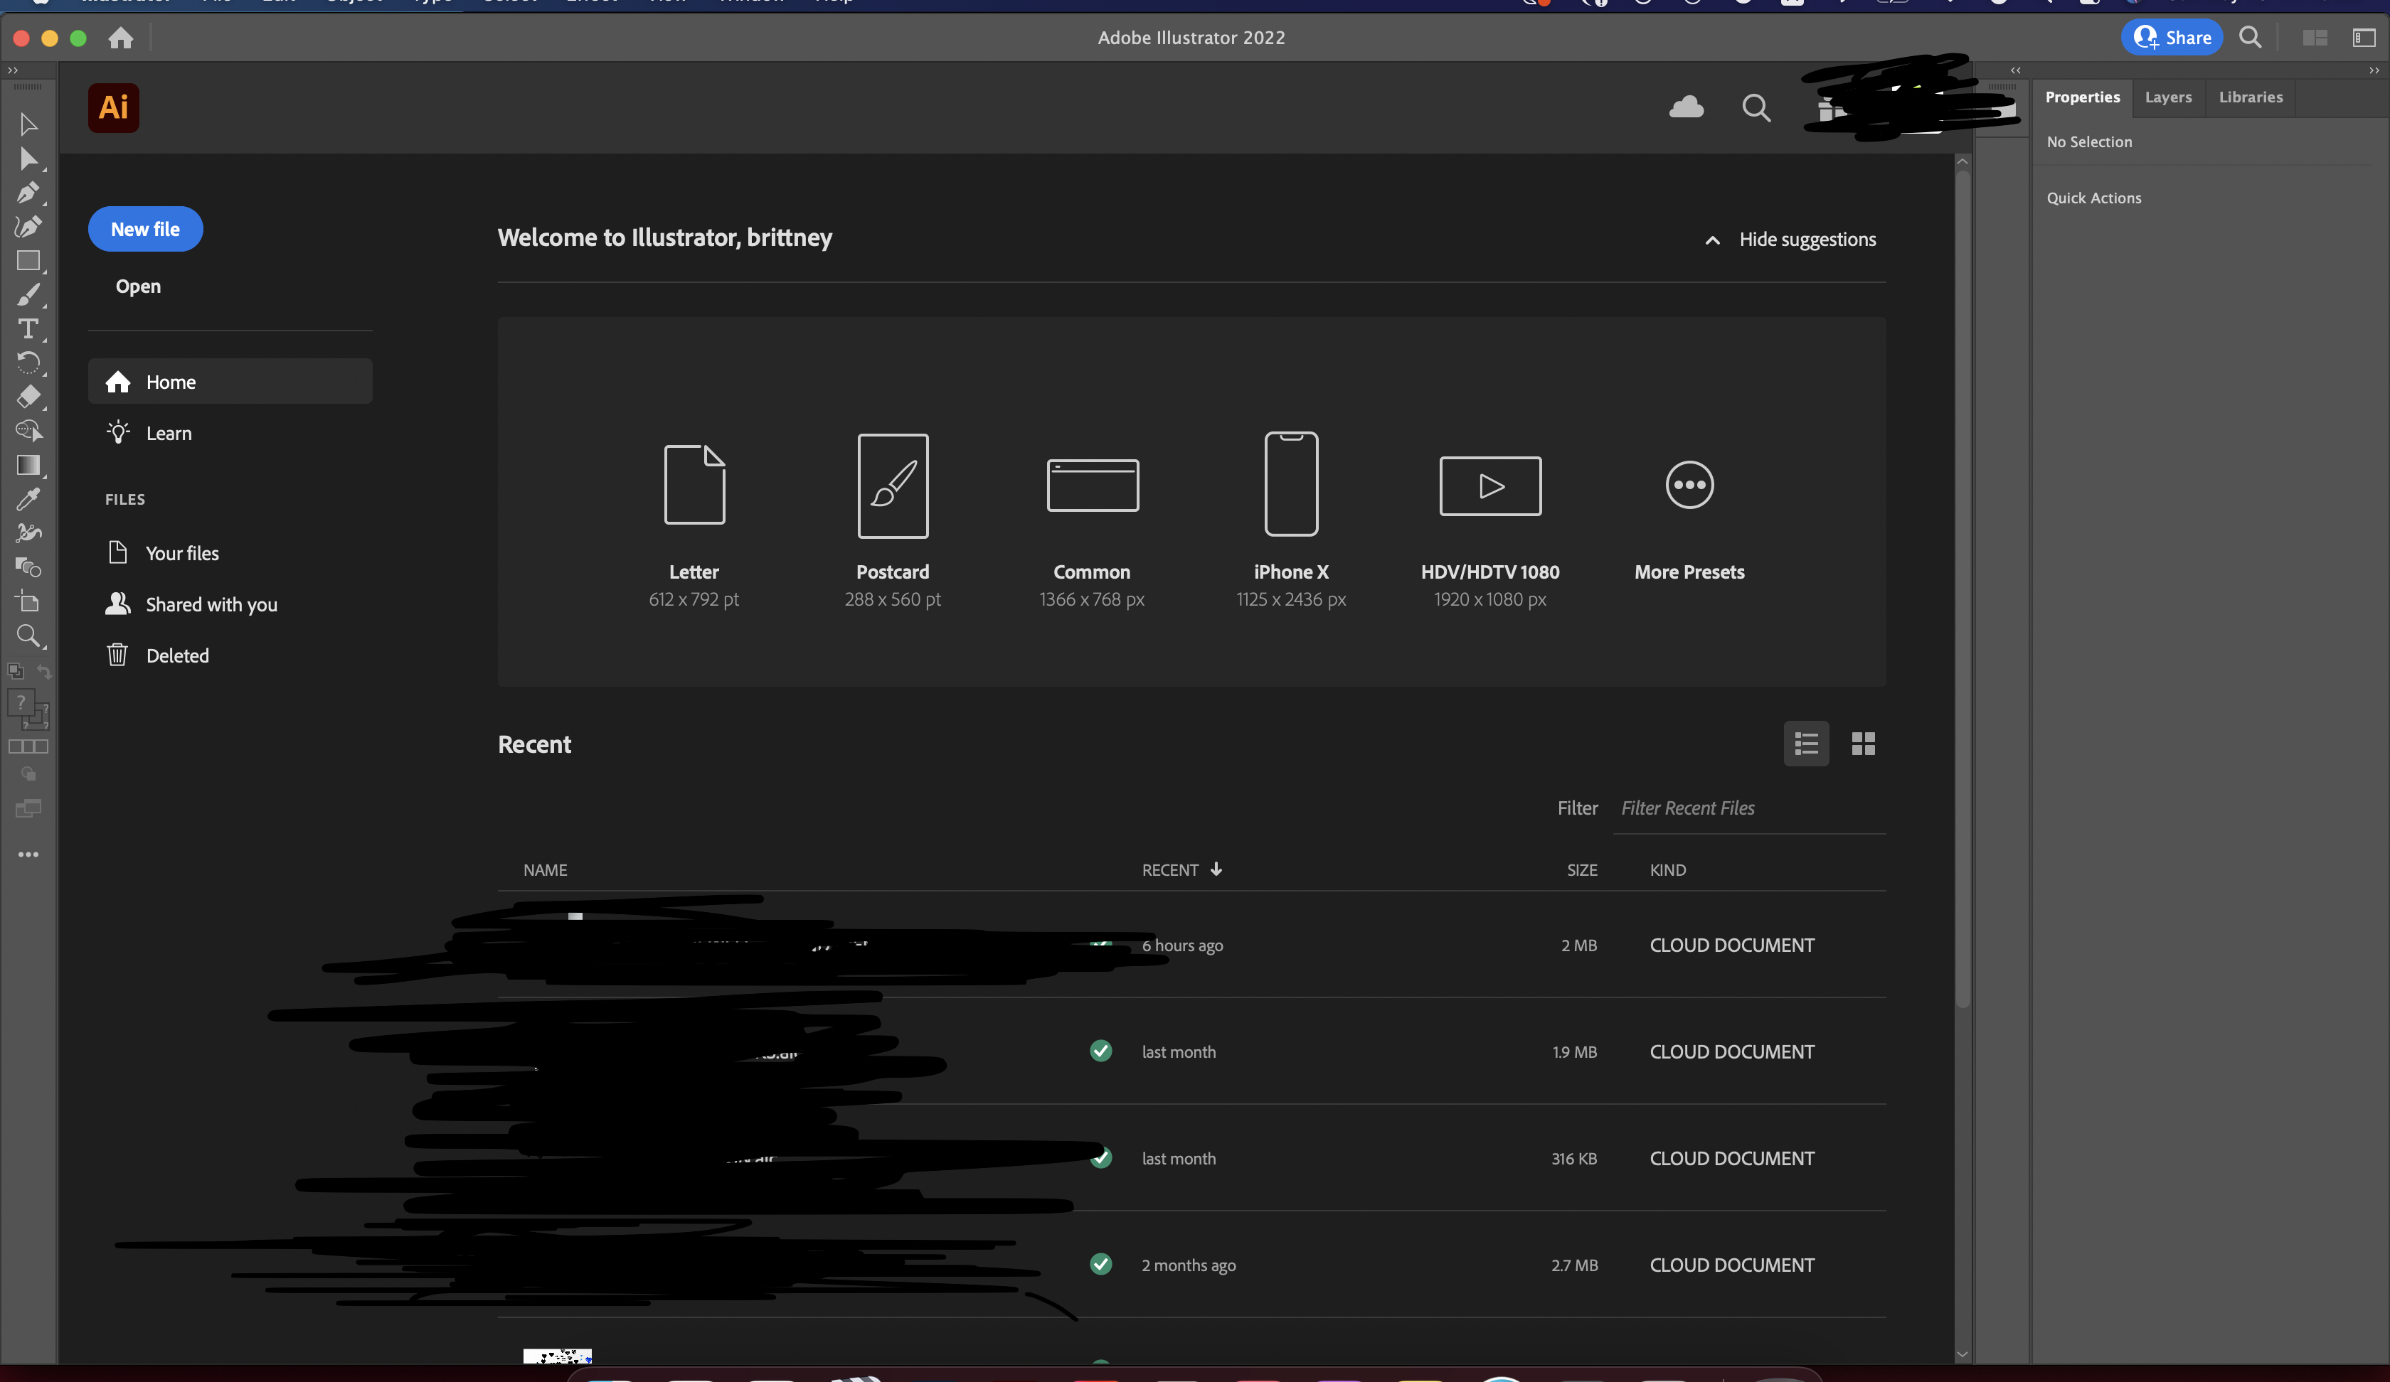Expand the toolbar with double chevron
The image size is (2390, 1382).
(12, 70)
